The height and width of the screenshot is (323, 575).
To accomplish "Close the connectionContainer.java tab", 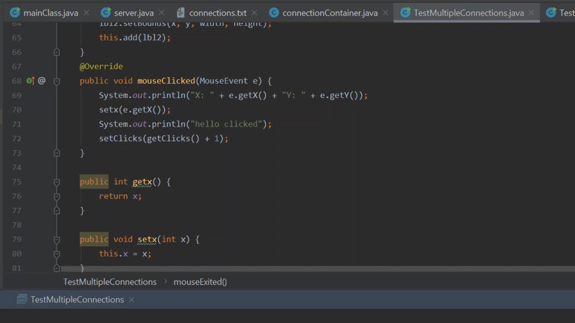I will (386, 13).
